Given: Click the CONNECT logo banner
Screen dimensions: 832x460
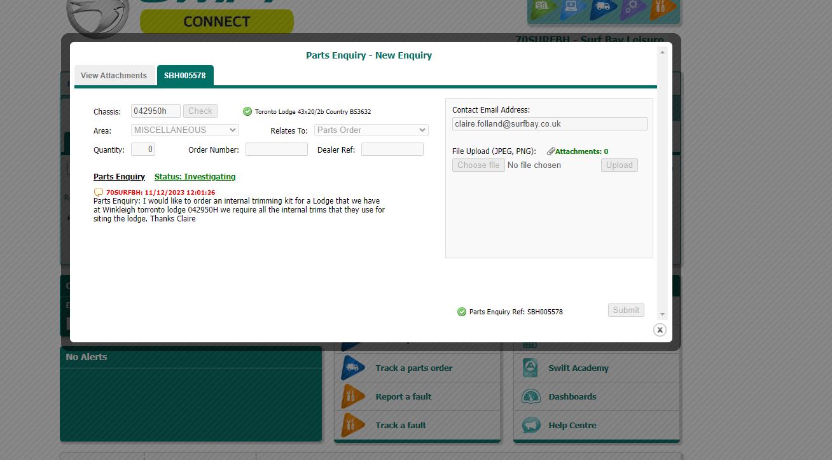Looking at the screenshot, I should [217, 22].
